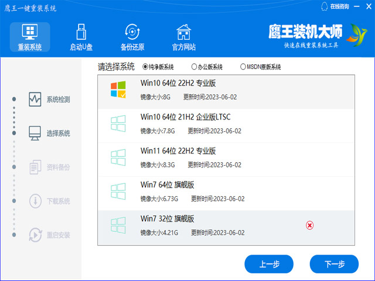Click the 选择系统 step label
Viewport: 375px width, 281px height.
[x=59, y=133]
